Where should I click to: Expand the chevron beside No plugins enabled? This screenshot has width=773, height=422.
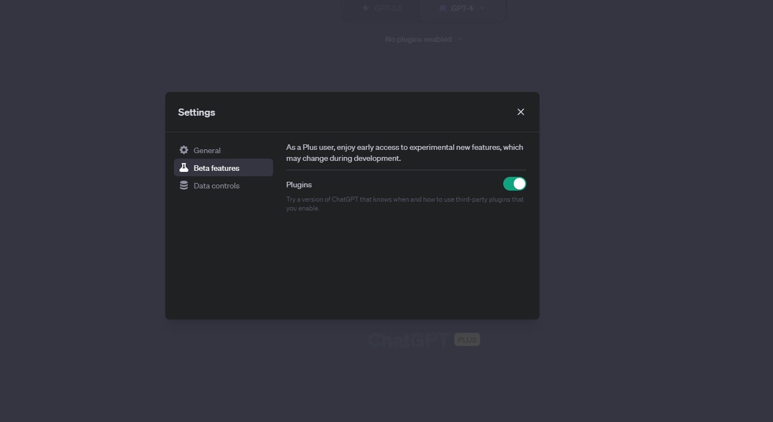click(x=460, y=39)
